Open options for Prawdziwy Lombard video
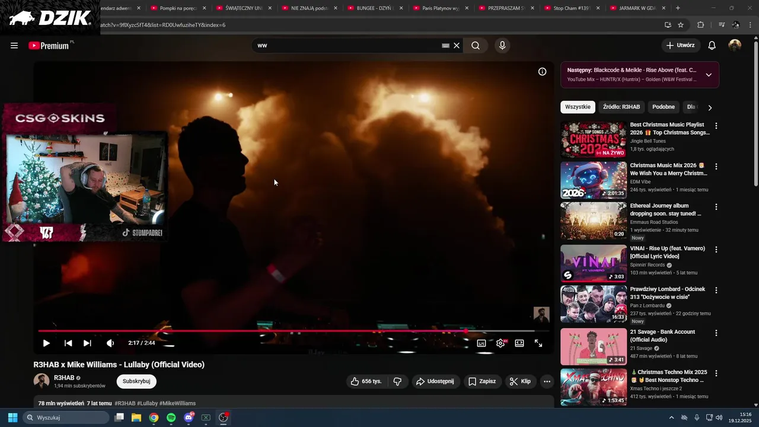The width and height of the screenshot is (759, 427). [716, 291]
